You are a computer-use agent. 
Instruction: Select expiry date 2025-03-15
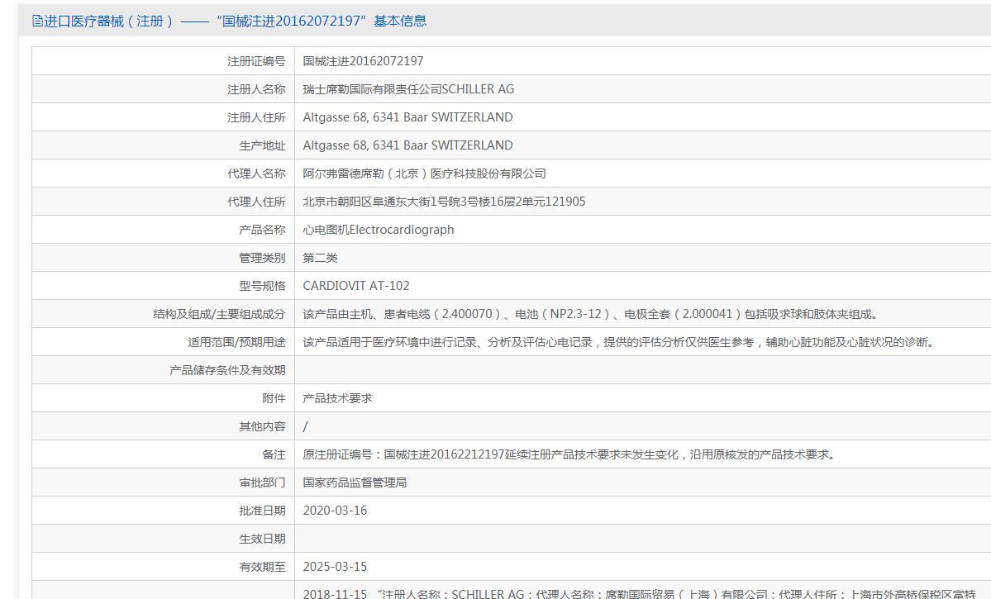click(335, 567)
